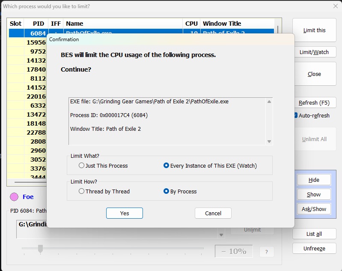
Task: Confirm with the Yes button
Action: pyautogui.click(x=125, y=213)
